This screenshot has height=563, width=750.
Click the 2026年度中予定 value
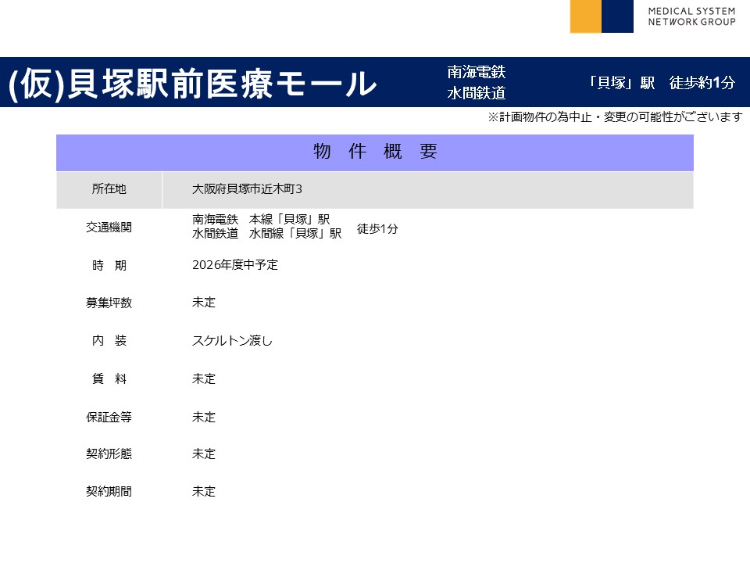pos(235,265)
